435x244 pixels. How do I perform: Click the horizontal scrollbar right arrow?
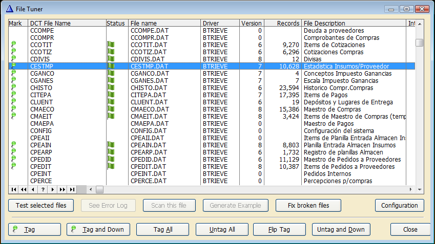pyautogui.click(x=410, y=189)
